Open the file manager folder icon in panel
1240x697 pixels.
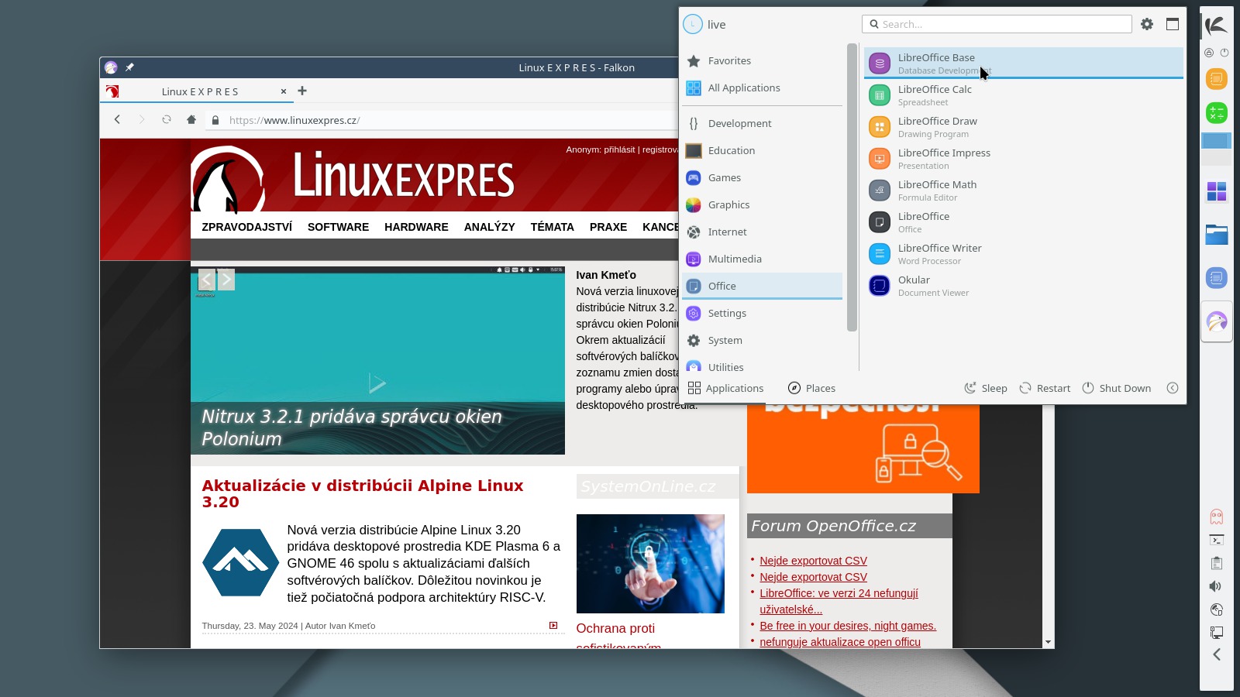(x=1217, y=234)
